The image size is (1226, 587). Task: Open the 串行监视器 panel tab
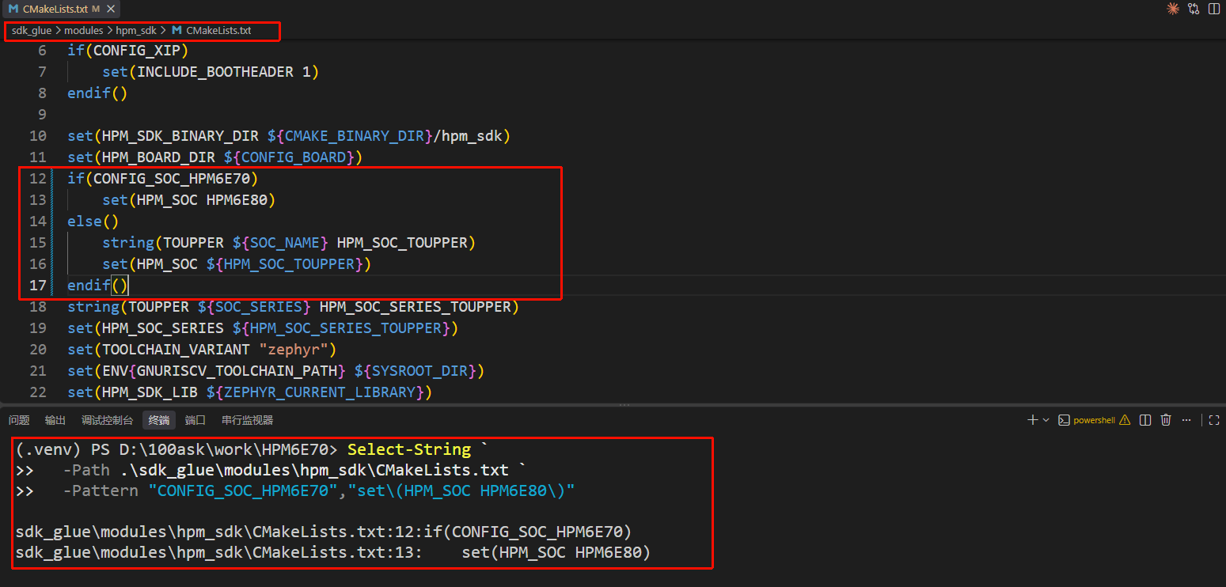coord(247,420)
